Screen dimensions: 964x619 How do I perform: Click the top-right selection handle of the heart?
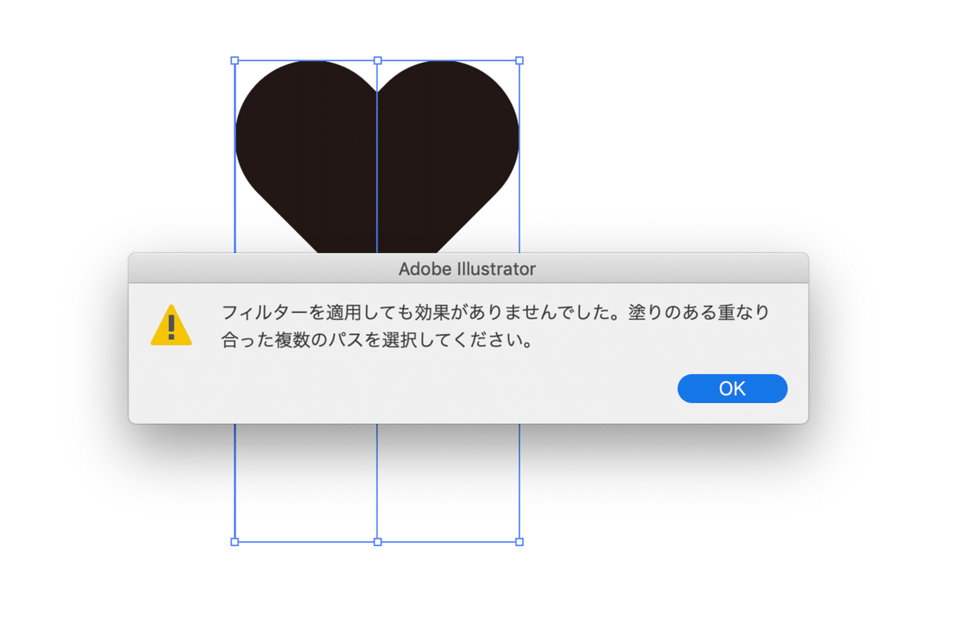(520, 60)
